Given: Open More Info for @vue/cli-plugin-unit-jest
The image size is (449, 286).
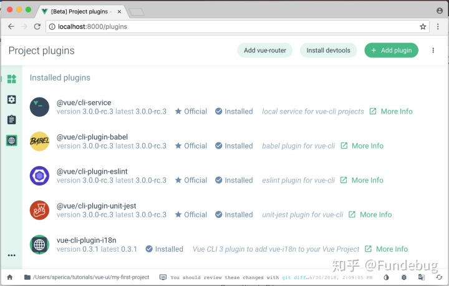Looking at the screenshot, I should click(370, 215).
